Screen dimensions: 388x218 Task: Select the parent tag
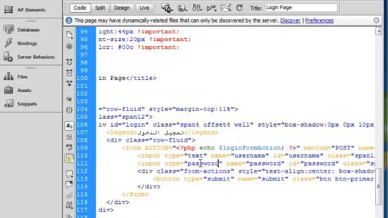pos(69,99)
